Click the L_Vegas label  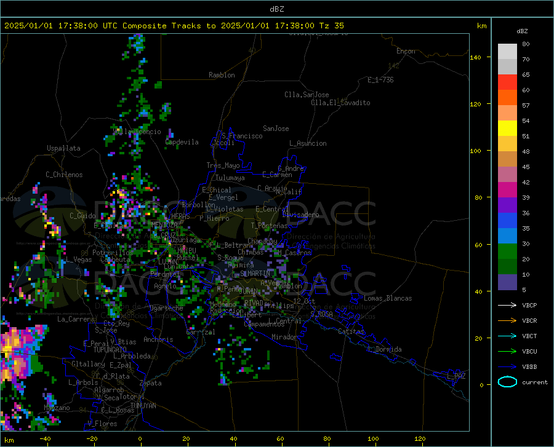point(79,259)
